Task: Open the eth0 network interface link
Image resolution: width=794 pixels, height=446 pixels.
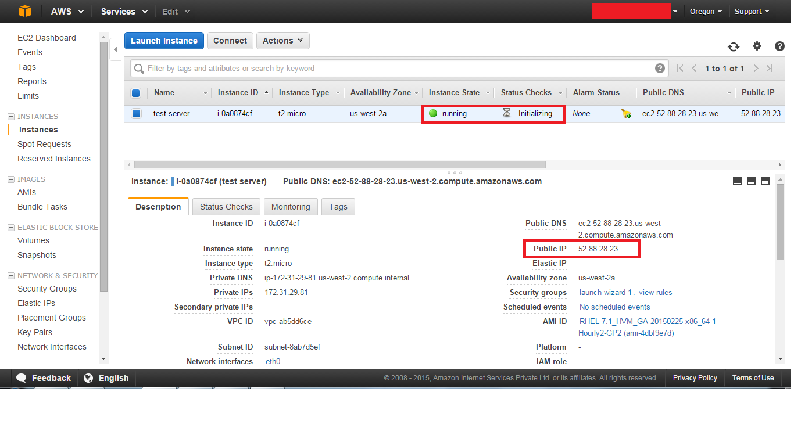Action: coord(273,361)
